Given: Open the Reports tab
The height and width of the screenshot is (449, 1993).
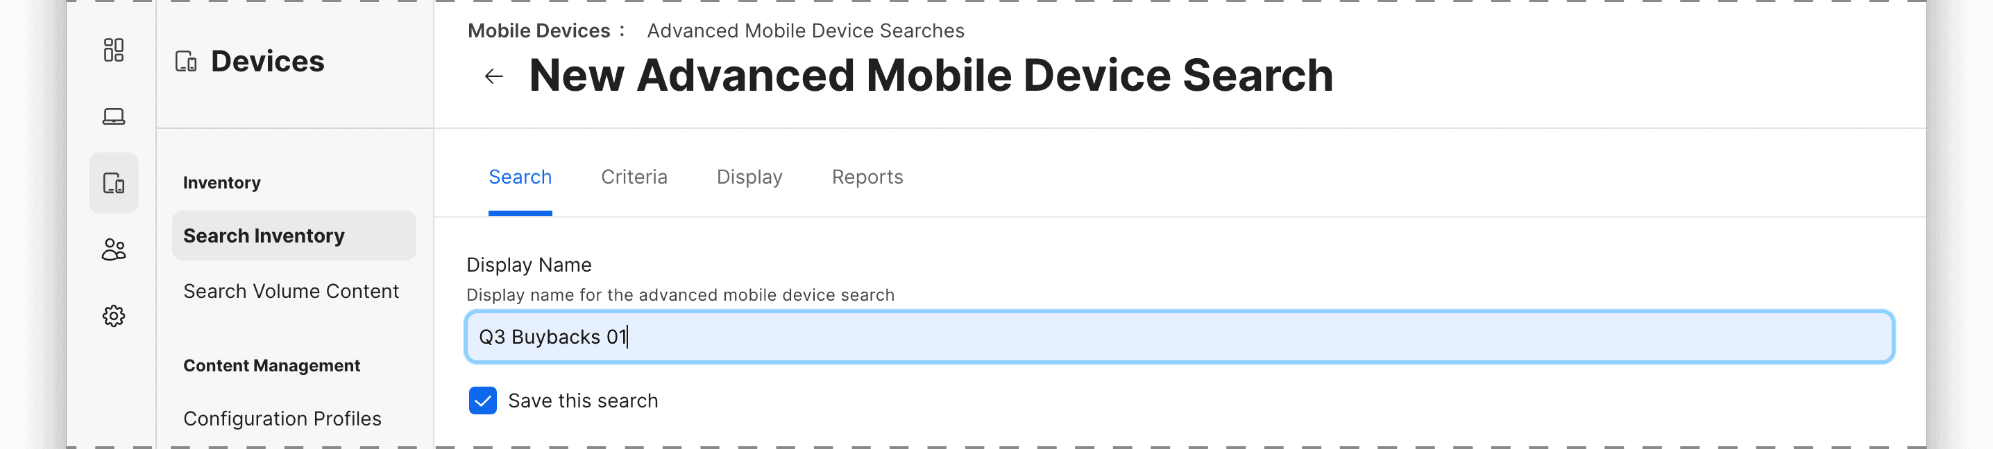Looking at the screenshot, I should click(867, 177).
